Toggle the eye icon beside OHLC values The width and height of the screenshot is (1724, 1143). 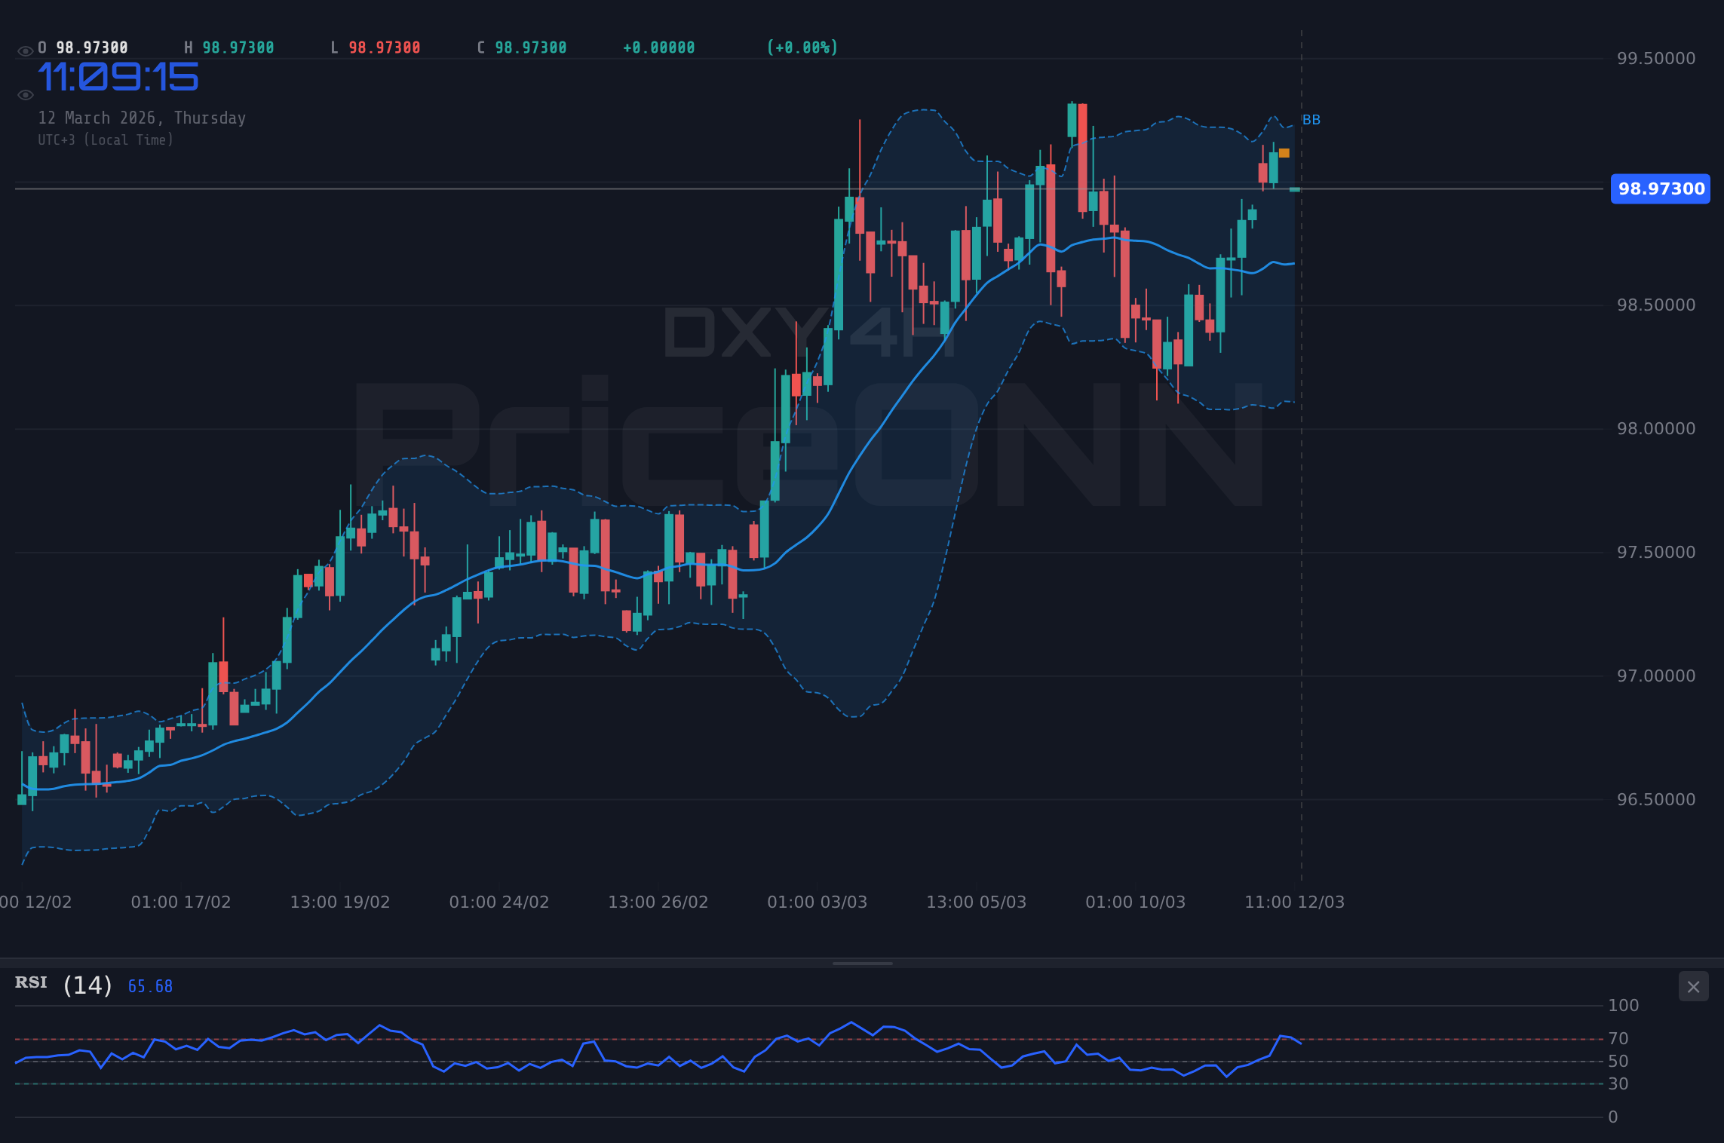pyautogui.click(x=25, y=51)
